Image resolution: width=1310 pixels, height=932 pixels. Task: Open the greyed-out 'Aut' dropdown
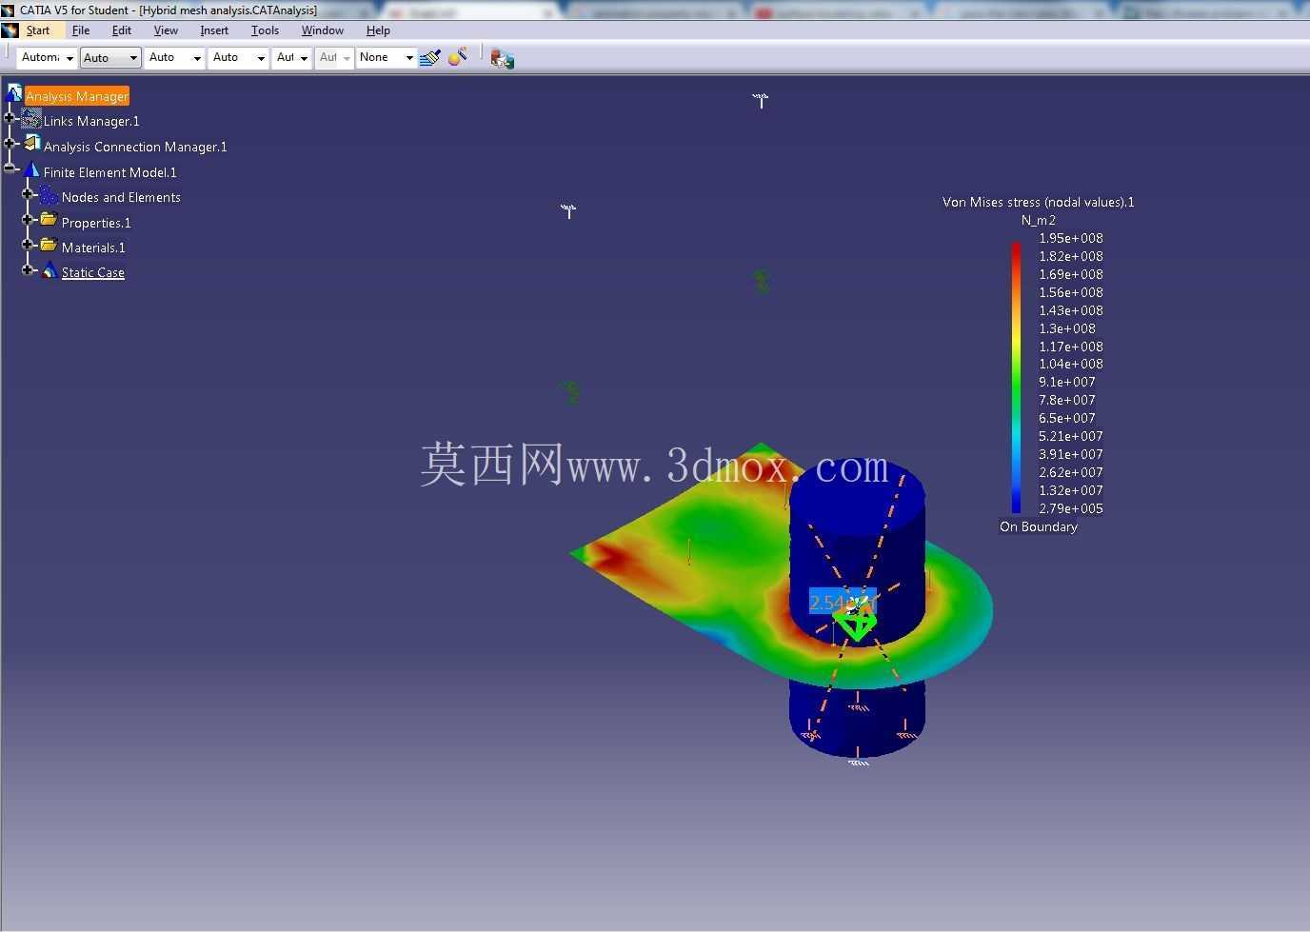[334, 58]
